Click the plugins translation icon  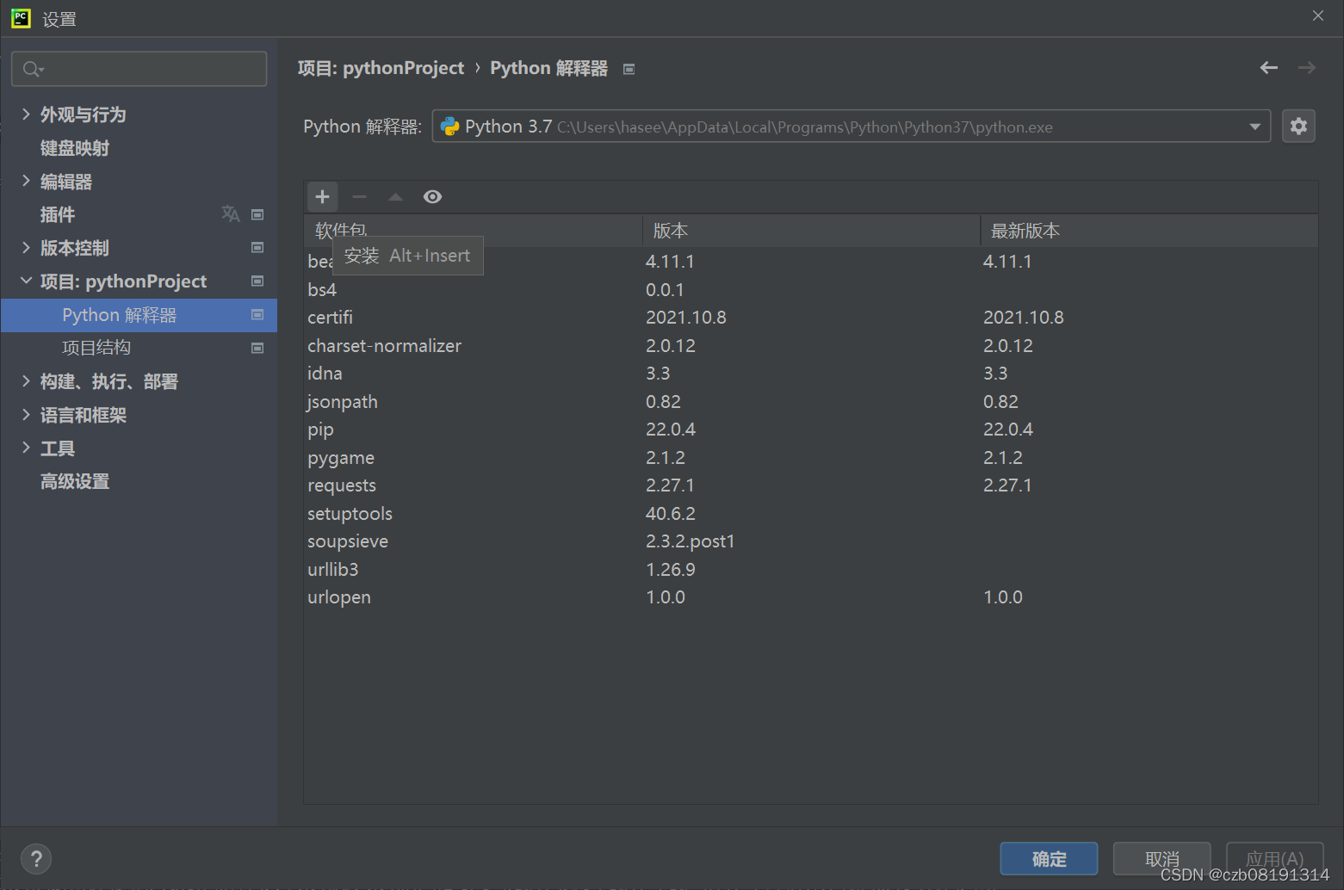coord(230,213)
